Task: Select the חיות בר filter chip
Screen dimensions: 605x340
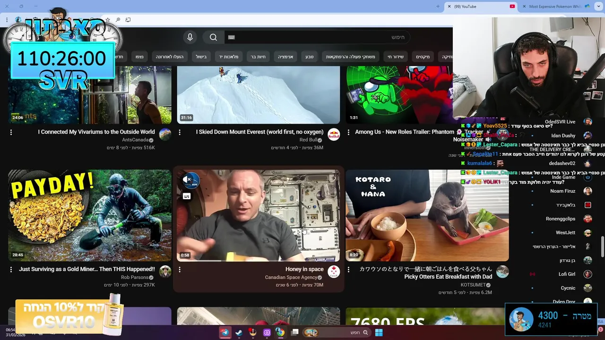Action: (258, 57)
